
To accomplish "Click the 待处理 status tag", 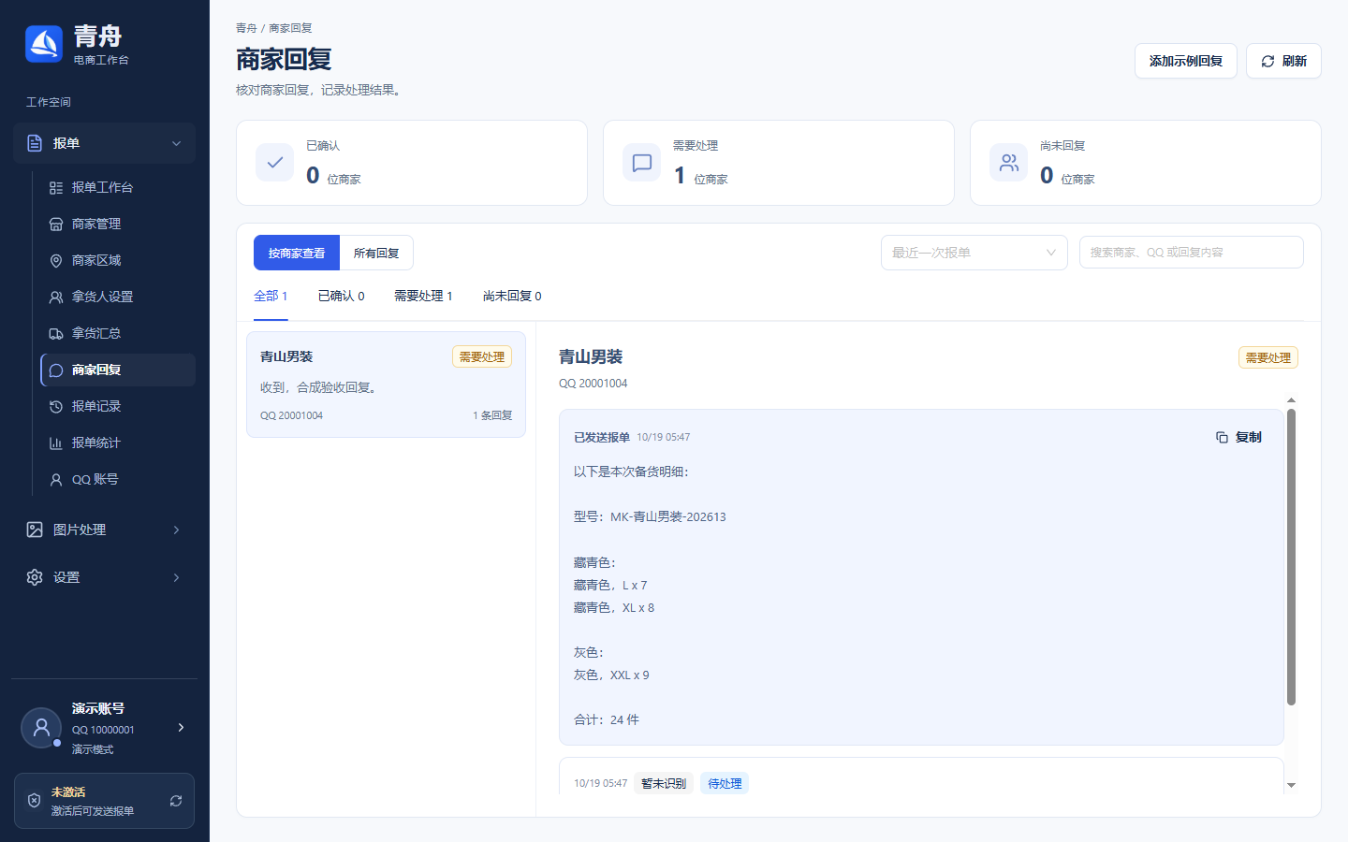I will 725,784.
